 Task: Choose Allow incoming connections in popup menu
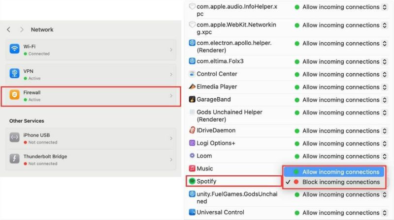tap(334, 172)
